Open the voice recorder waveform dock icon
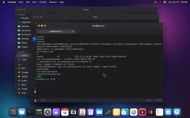The width and height of the screenshot is (190, 118). (x=151, y=112)
